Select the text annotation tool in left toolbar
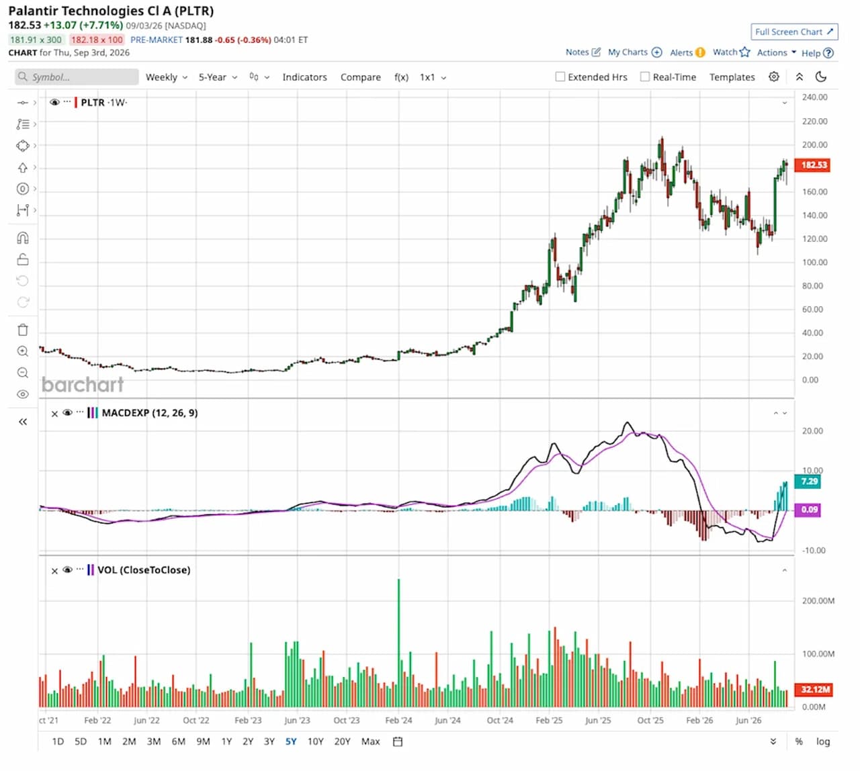Screen dimensions: 860x771 tap(23, 124)
